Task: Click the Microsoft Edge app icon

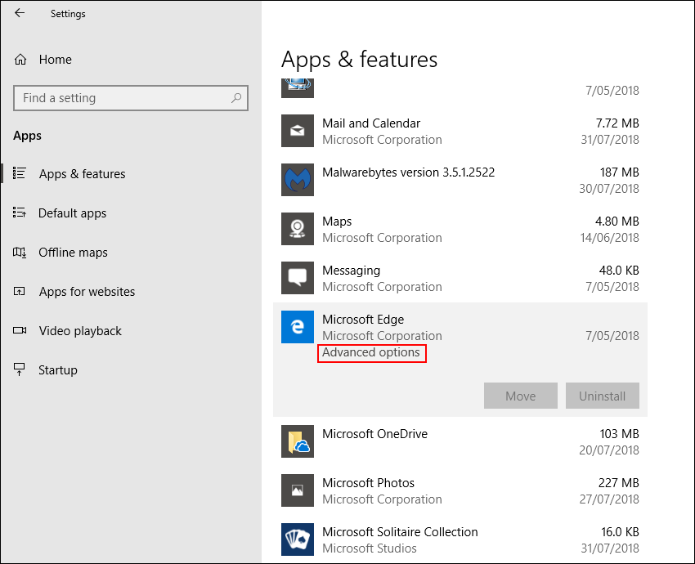Action: tap(298, 327)
